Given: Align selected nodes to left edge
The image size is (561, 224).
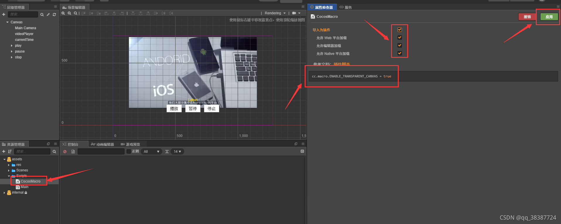Looking at the screenshot, I should point(106,13).
